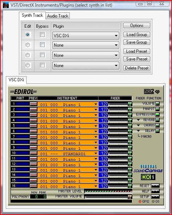Select the EXPRESSION fader function indicator

pos(157,114)
